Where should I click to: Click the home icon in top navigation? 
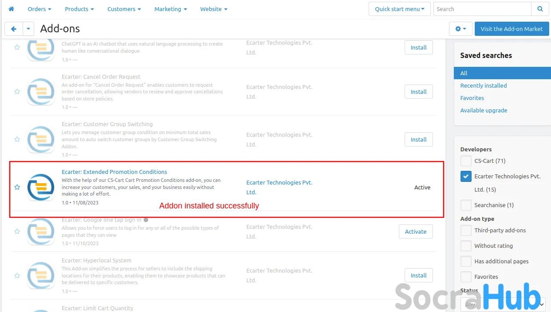tap(12, 9)
